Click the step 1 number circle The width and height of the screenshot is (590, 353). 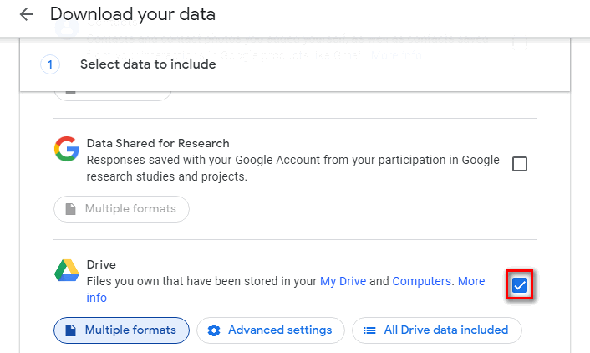coord(50,64)
